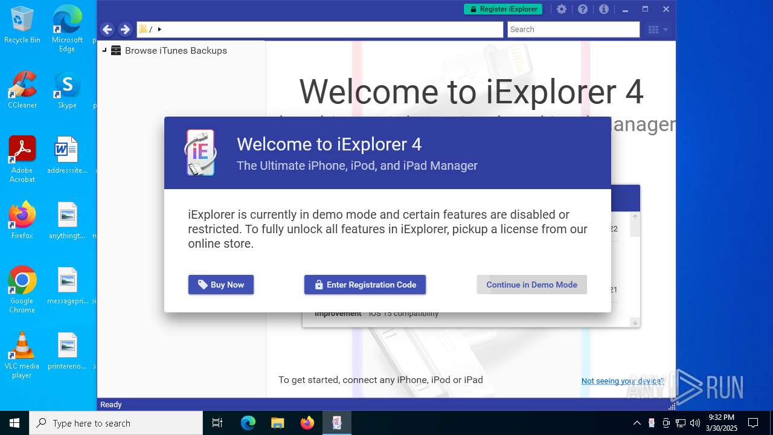773x435 pixels.
Task: Click the iExplorer logo in welcome dialog
Action: [200, 153]
